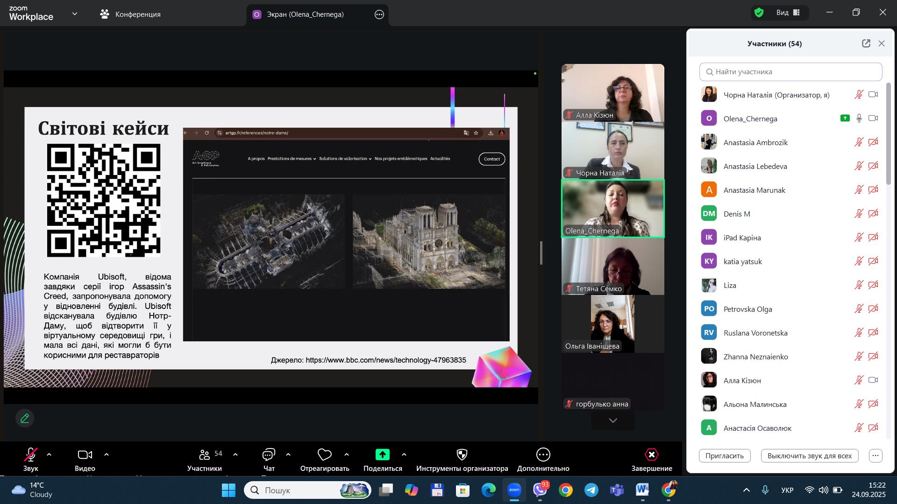Click the Пригласить button
Viewport: 897px width, 504px height.
(724, 455)
